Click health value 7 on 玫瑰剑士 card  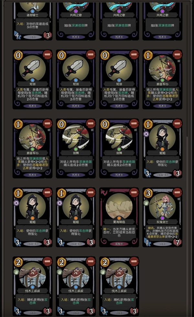(178, 242)
